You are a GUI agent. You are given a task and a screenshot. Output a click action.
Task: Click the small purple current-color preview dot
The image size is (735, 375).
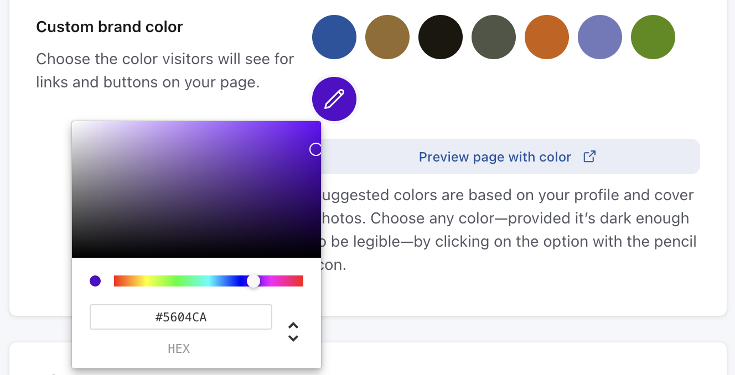(95, 281)
